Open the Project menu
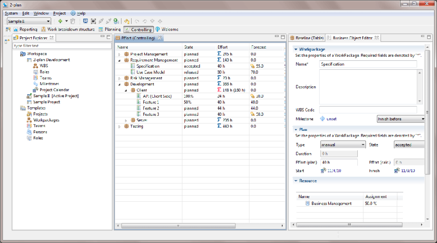 [59, 13]
